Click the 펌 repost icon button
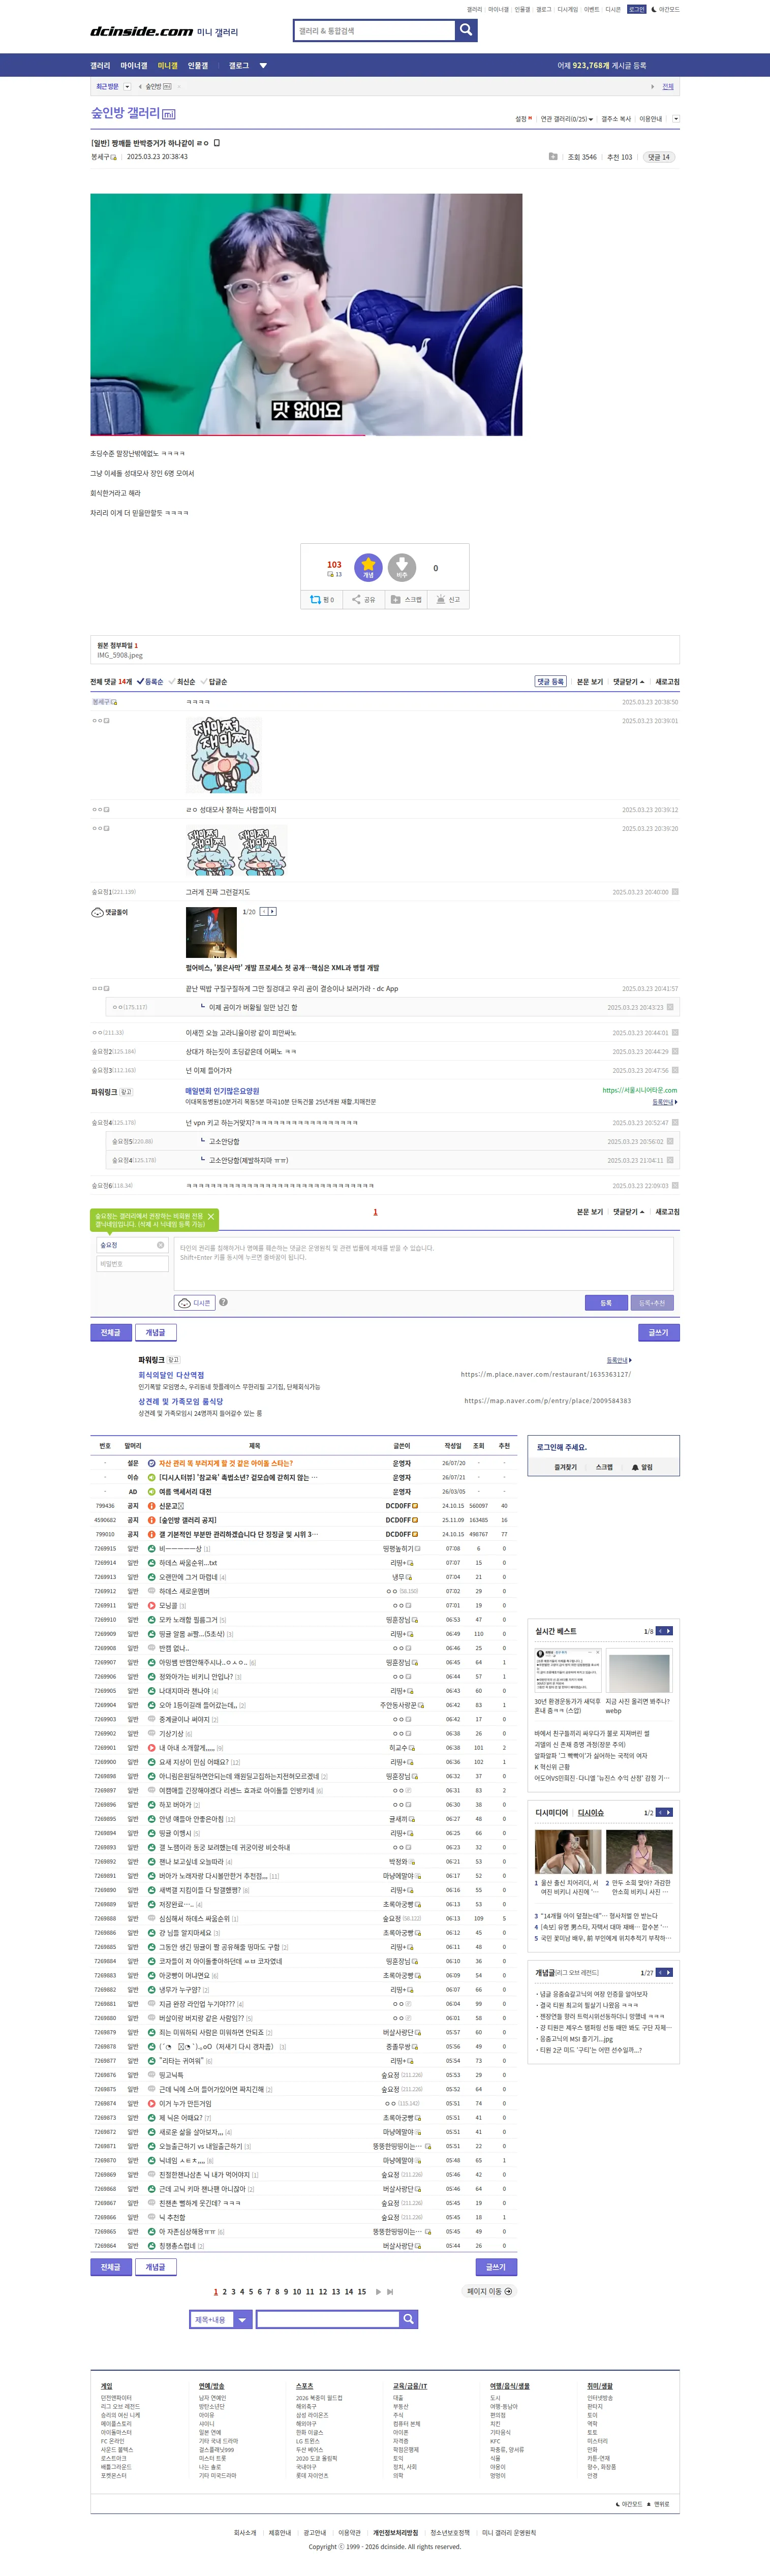Viewport: 770px width, 2576px height. pyautogui.click(x=322, y=599)
